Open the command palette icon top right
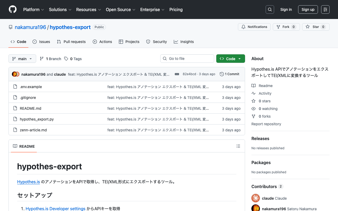 pyautogui.click(x=325, y=9)
